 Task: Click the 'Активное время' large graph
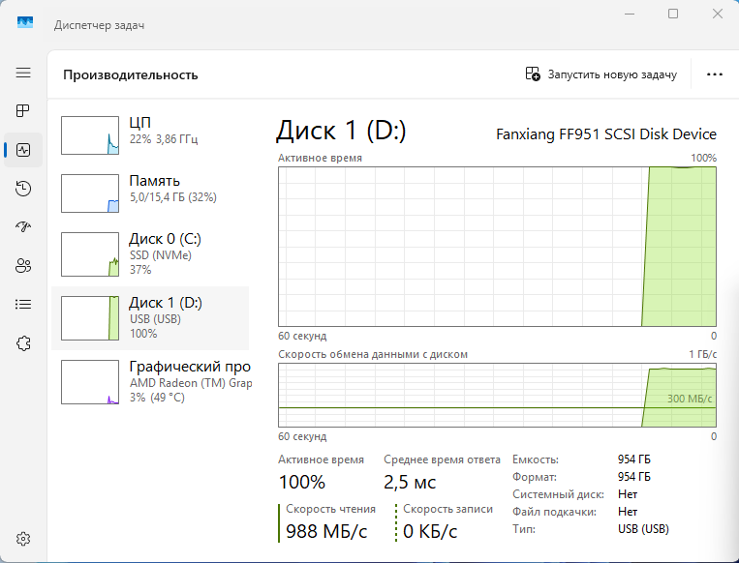click(x=497, y=246)
